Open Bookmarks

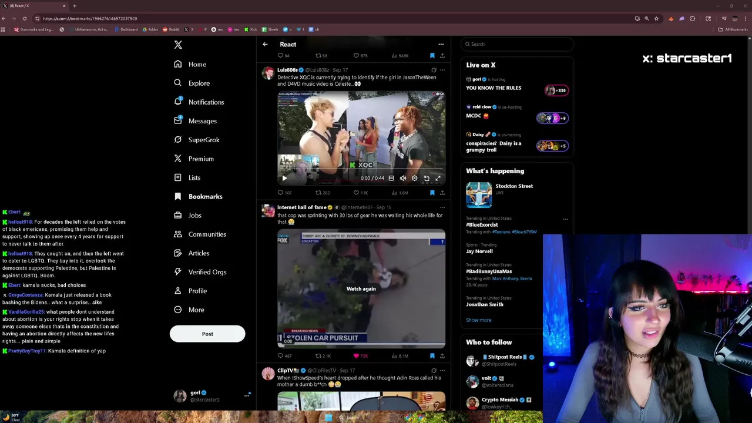point(199,196)
